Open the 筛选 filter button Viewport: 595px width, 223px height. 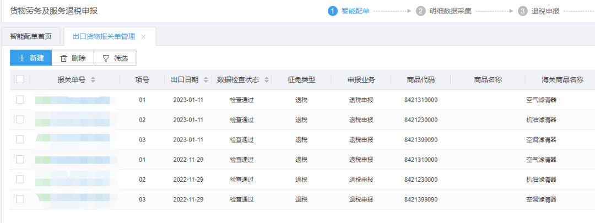[x=115, y=58]
